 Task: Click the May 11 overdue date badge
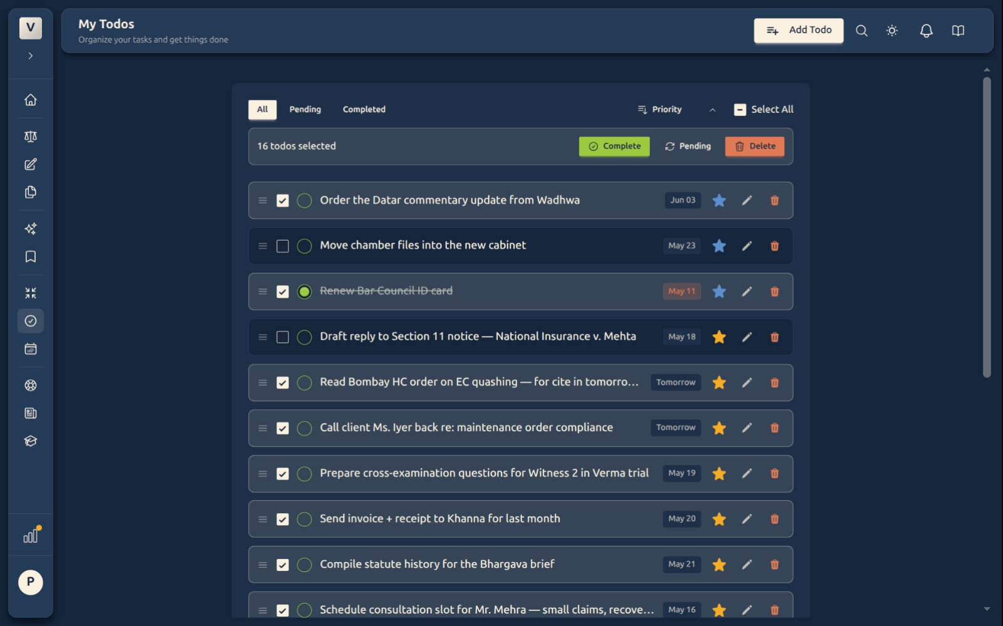[x=681, y=291]
